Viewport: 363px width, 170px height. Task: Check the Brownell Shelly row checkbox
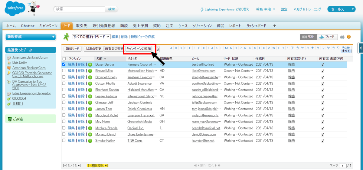[x=64, y=77]
